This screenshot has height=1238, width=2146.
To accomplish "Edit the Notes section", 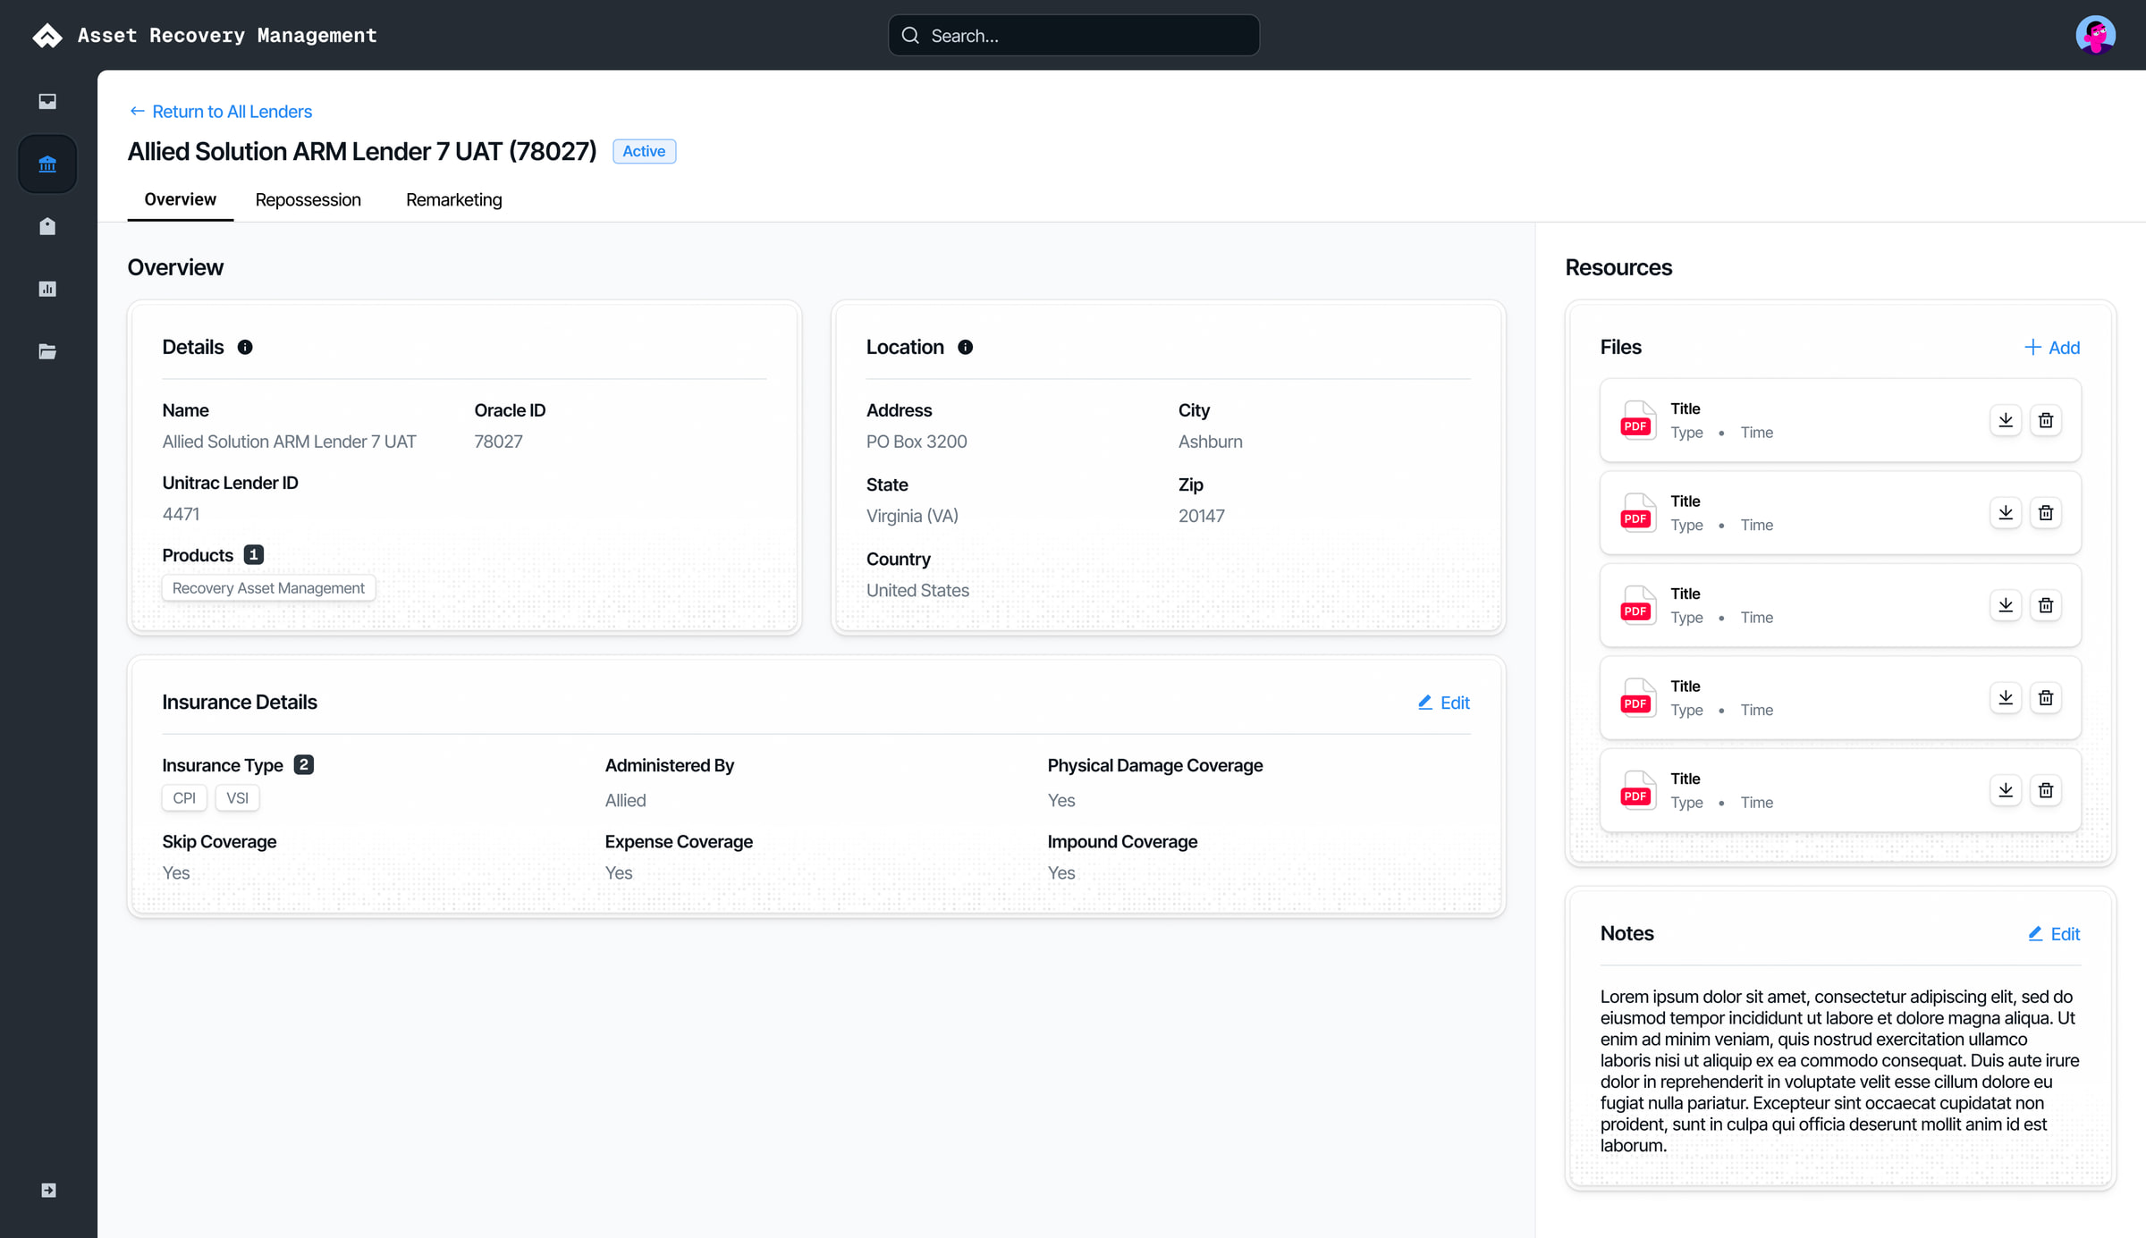I will click(x=2054, y=934).
